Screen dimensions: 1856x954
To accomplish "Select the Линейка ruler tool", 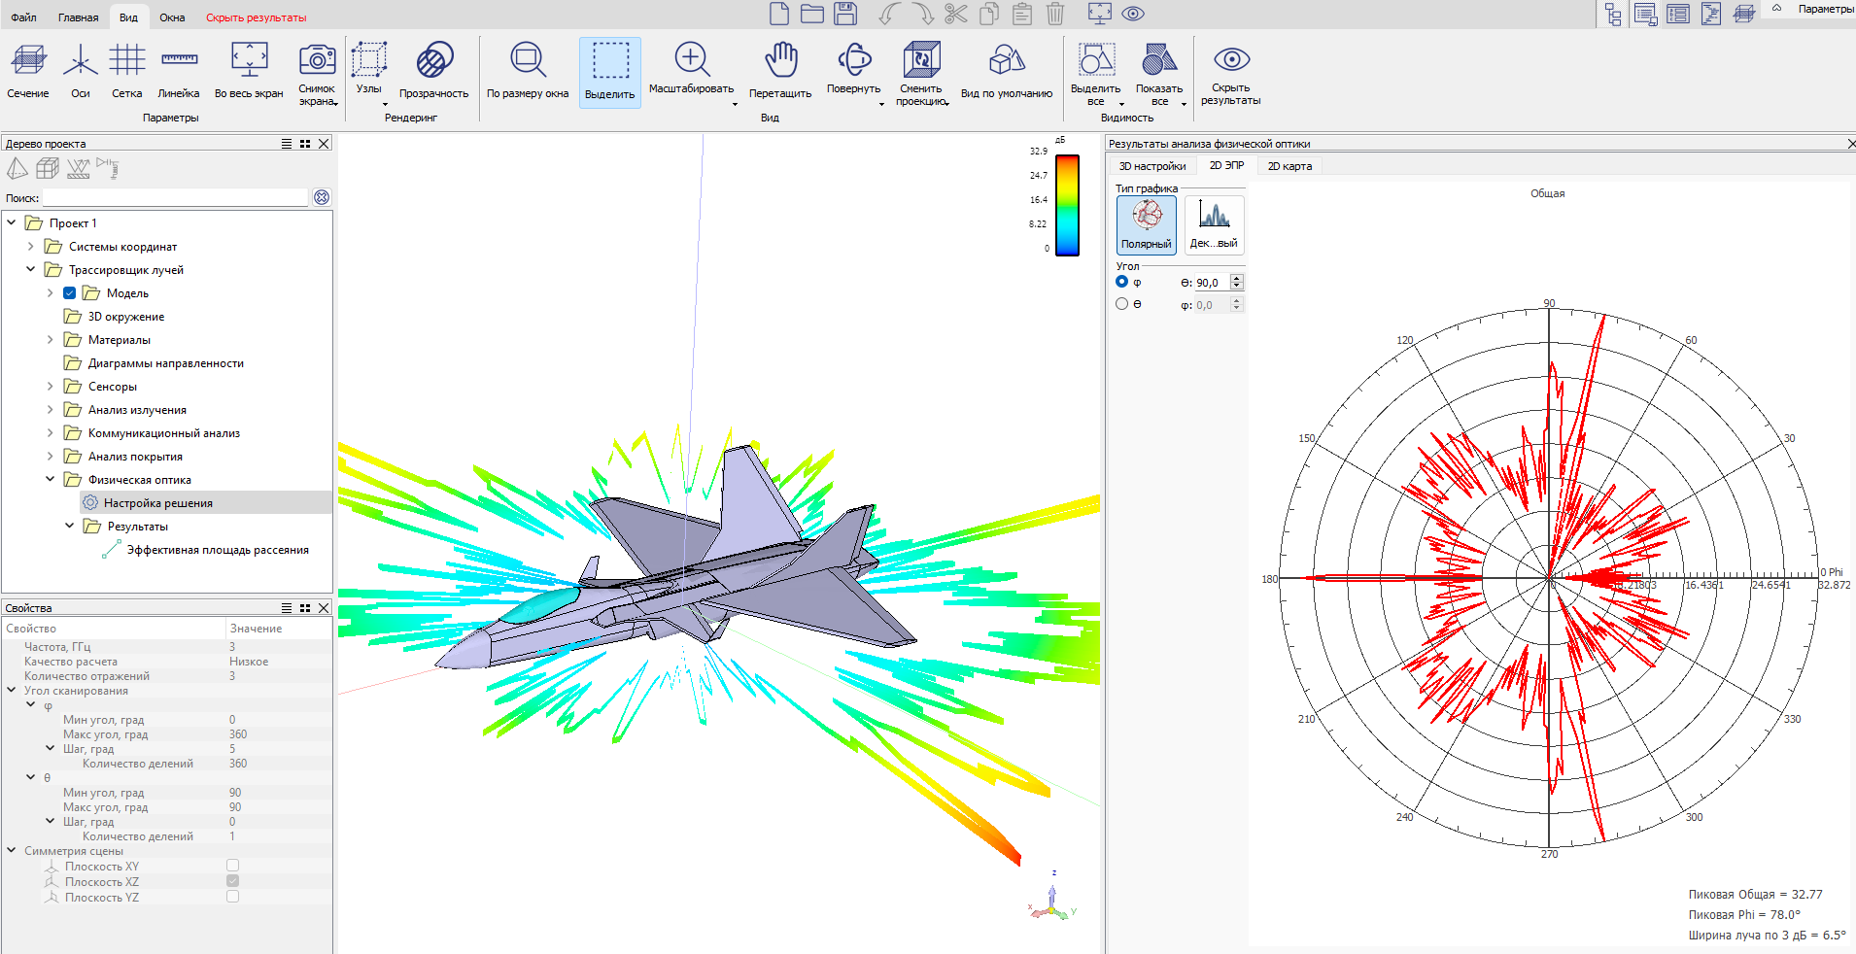I will click(179, 61).
